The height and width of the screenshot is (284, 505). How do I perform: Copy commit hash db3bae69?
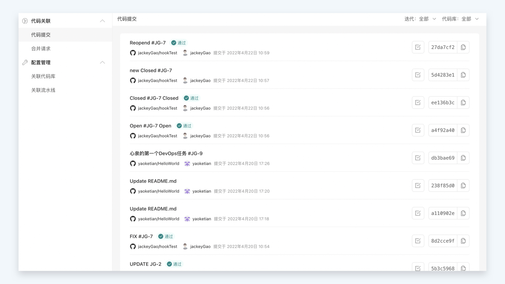(463, 158)
